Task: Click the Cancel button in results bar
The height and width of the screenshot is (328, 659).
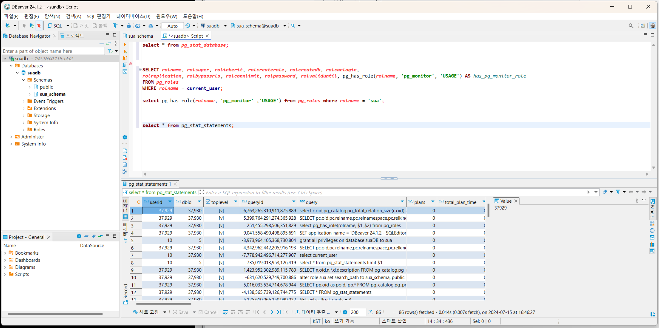Action: tap(208, 312)
